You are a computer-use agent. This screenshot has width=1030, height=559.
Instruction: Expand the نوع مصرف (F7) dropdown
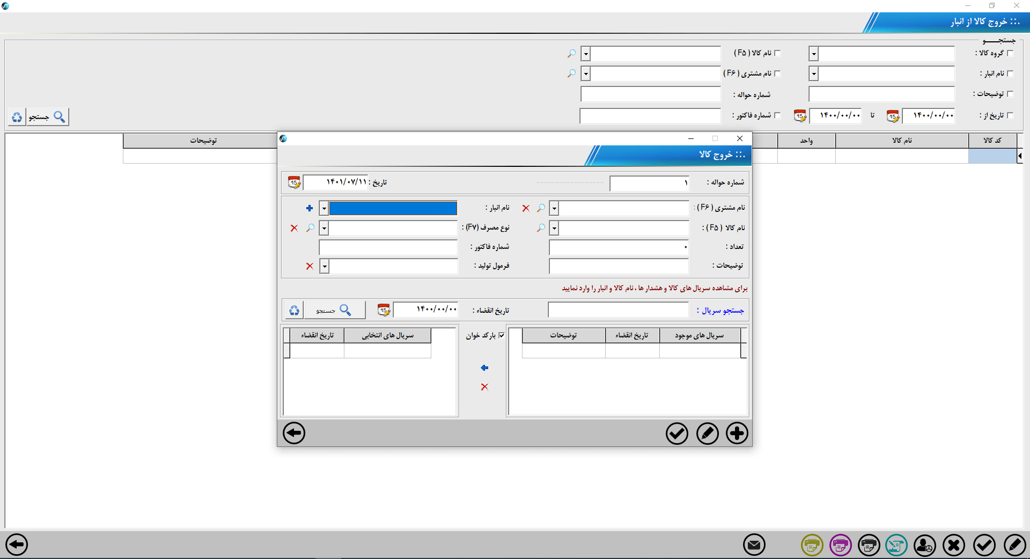pos(323,228)
